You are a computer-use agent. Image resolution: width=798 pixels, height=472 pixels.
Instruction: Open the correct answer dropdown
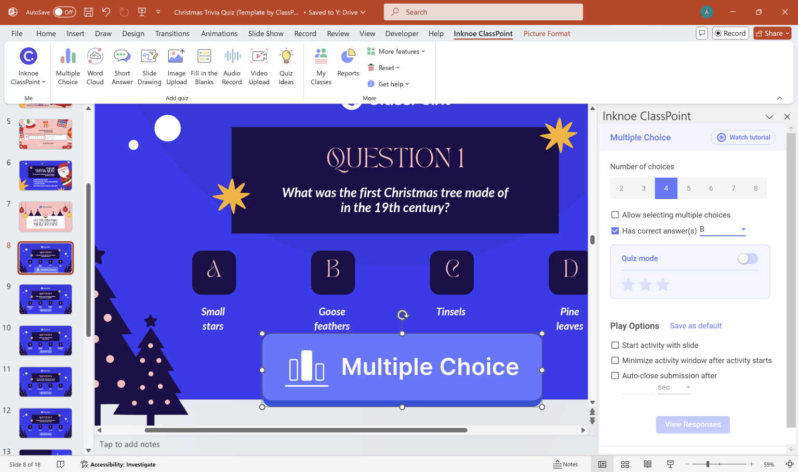[743, 230]
